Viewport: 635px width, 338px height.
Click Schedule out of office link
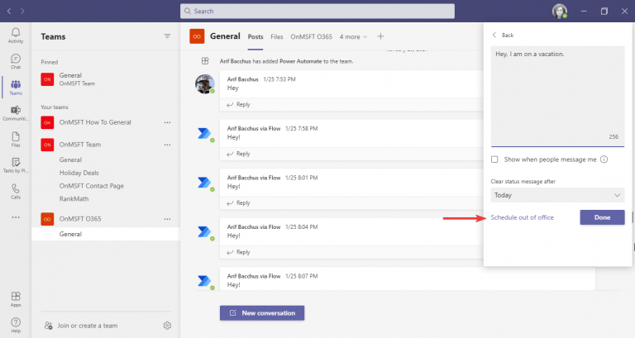[x=522, y=217]
